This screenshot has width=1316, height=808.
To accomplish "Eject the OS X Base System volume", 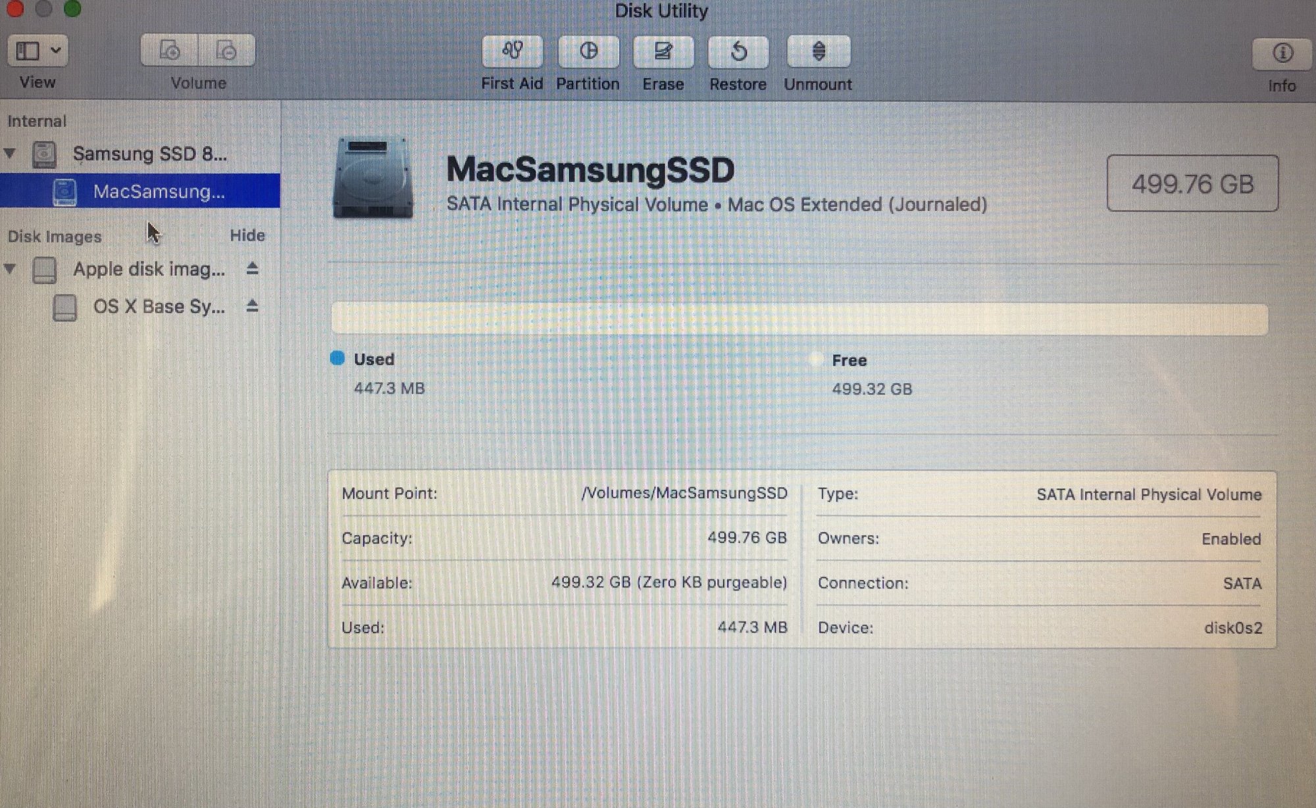I will coord(252,306).
